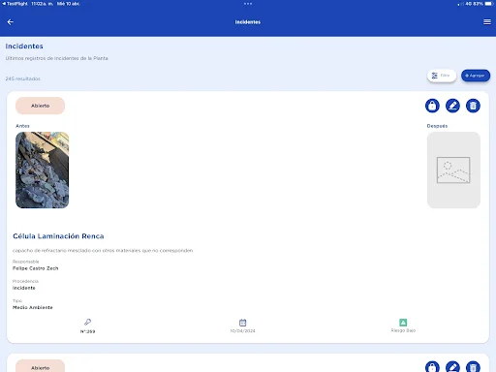Viewport: 496px width, 372px height.
Task: Tap Abierto badge on the second card
Action: (40, 366)
